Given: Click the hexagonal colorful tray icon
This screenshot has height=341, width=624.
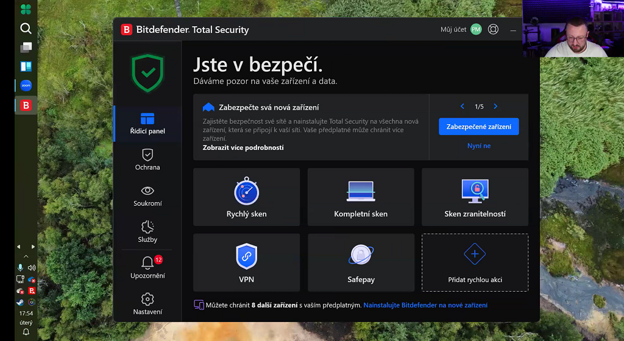Looking at the screenshot, I should [x=32, y=302].
